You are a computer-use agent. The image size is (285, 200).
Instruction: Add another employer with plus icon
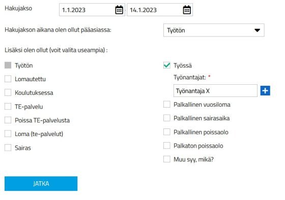click(x=265, y=91)
